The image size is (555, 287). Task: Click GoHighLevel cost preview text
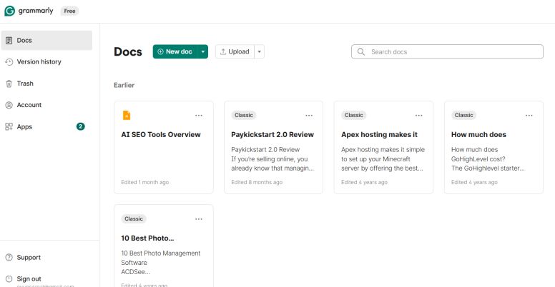click(488, 159)
